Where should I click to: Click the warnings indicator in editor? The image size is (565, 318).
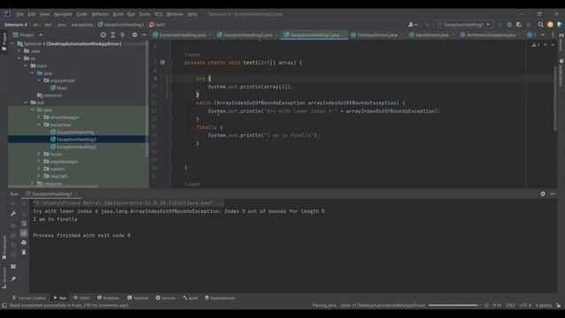[x=536, y=45]
